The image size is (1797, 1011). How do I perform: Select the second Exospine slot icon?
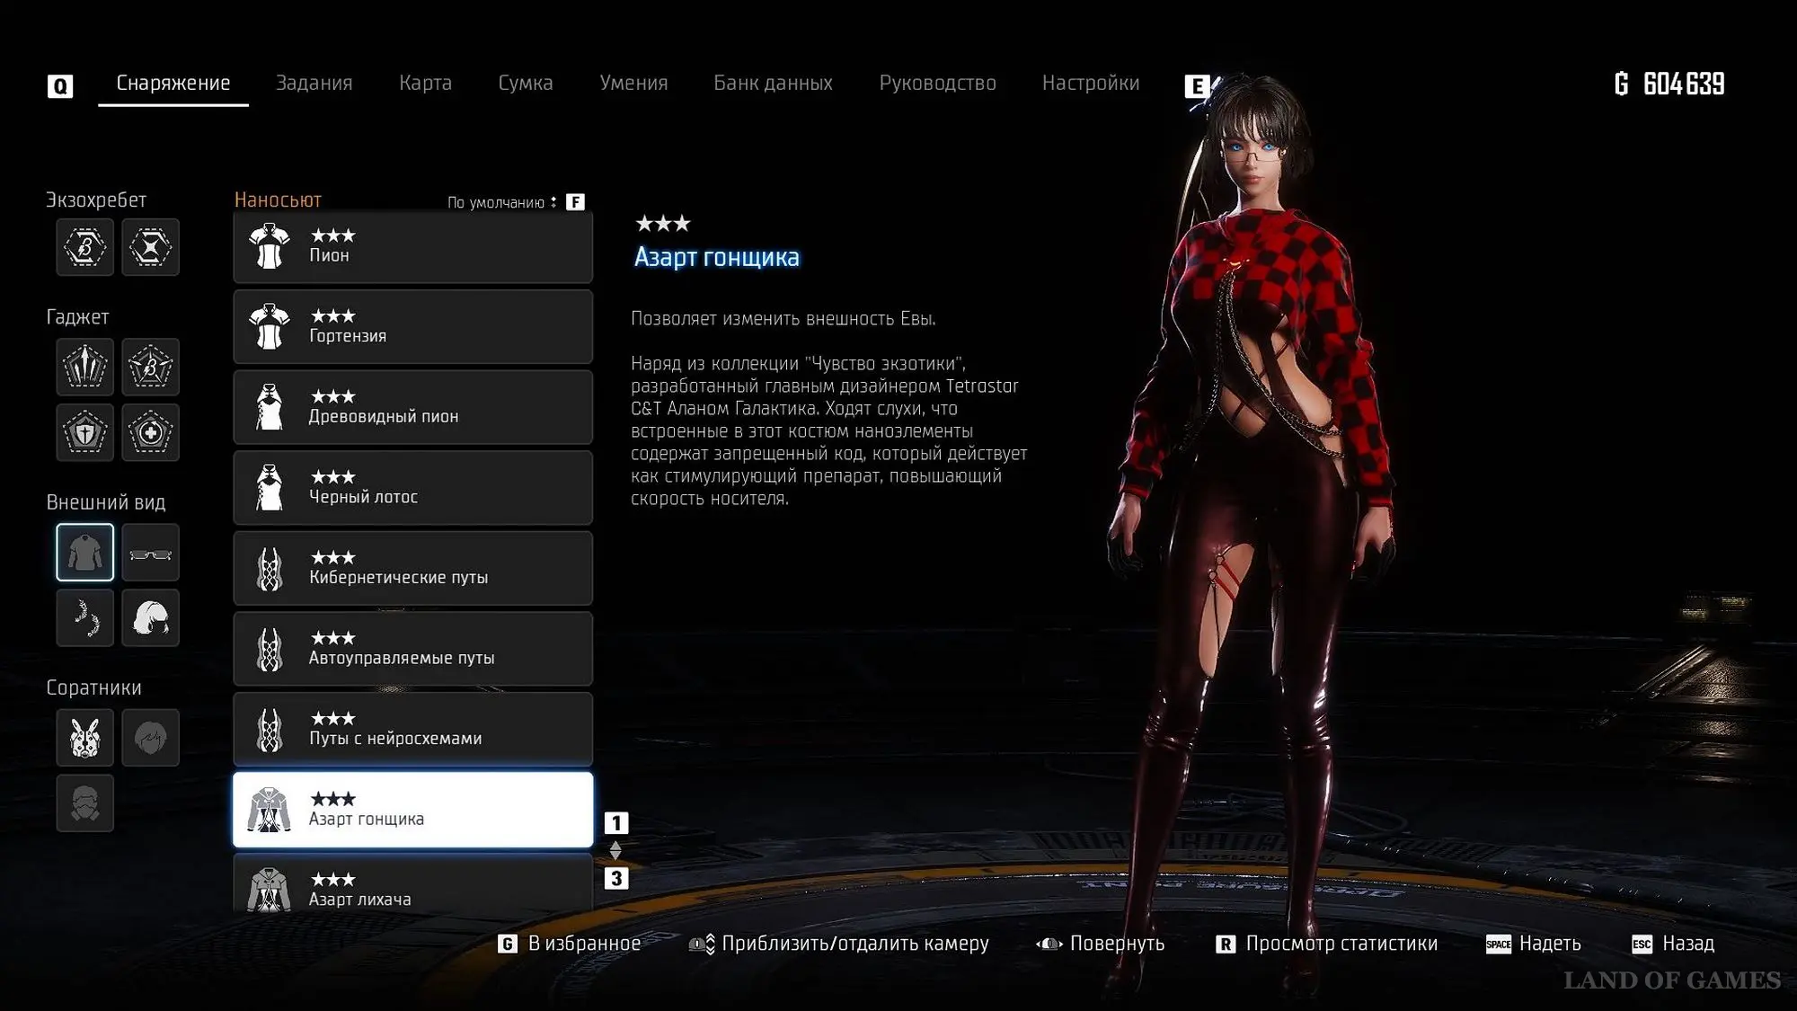click(x=150, y=247)
